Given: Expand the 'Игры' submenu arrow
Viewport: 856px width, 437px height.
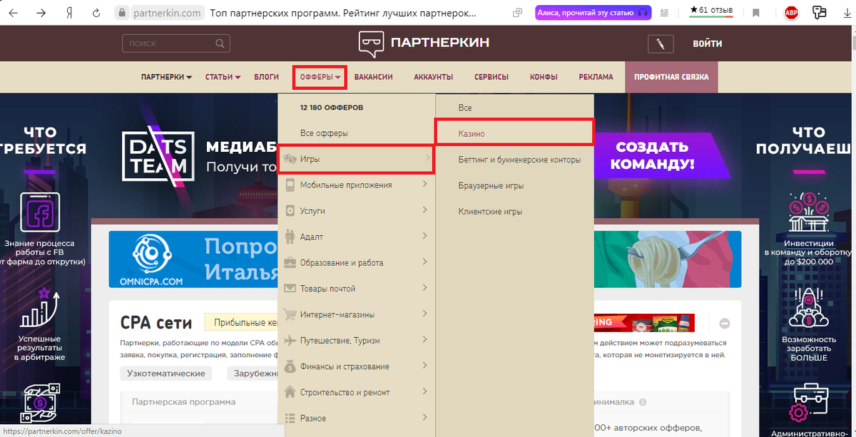Looking at the screenshot, I should point(427,158).
